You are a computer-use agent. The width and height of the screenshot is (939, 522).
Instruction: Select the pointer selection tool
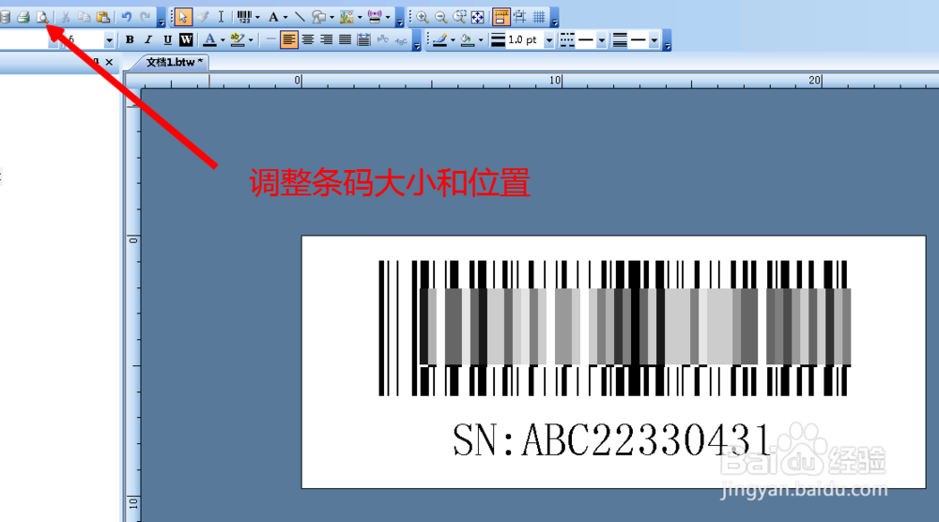coord(183,17)
